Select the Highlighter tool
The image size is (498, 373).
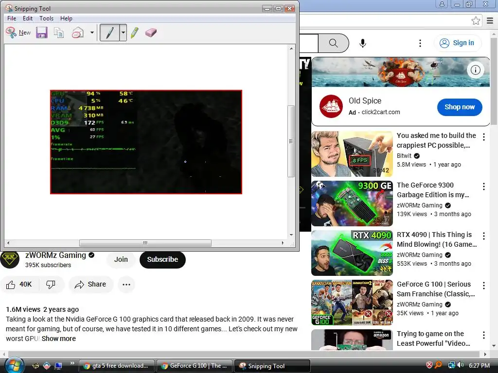tap(135, 33)
